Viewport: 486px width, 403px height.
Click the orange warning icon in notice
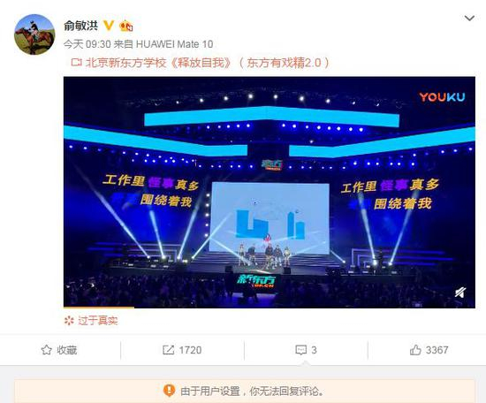(169, 391)
